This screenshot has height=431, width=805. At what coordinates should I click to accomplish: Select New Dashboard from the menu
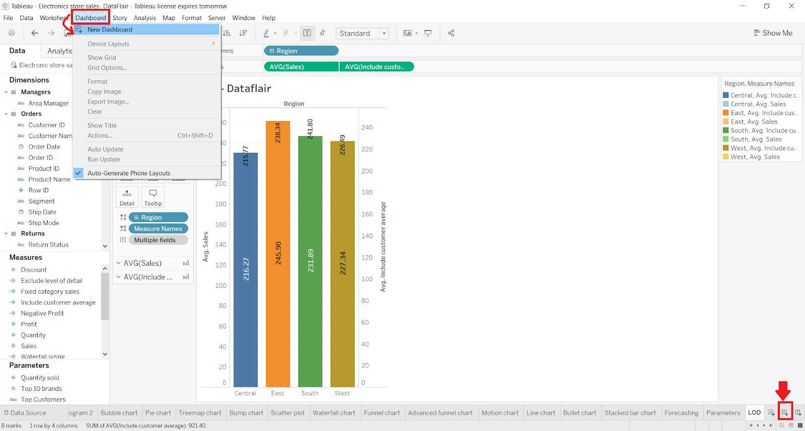coord(110,30)
